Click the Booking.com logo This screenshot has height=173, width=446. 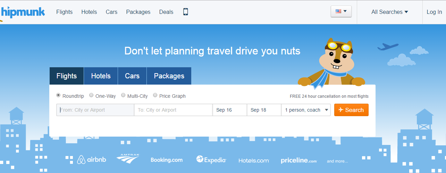click(x=167, y=160)
